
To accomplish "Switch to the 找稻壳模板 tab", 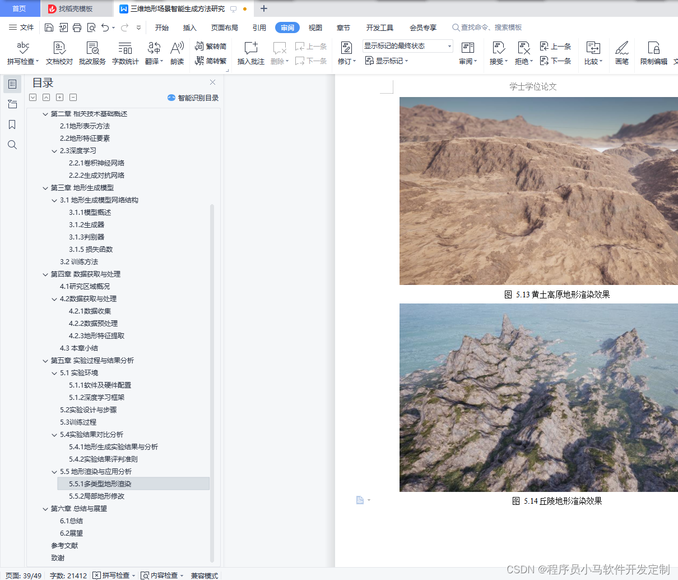I will pyautogui.click(x=76, y=8).
